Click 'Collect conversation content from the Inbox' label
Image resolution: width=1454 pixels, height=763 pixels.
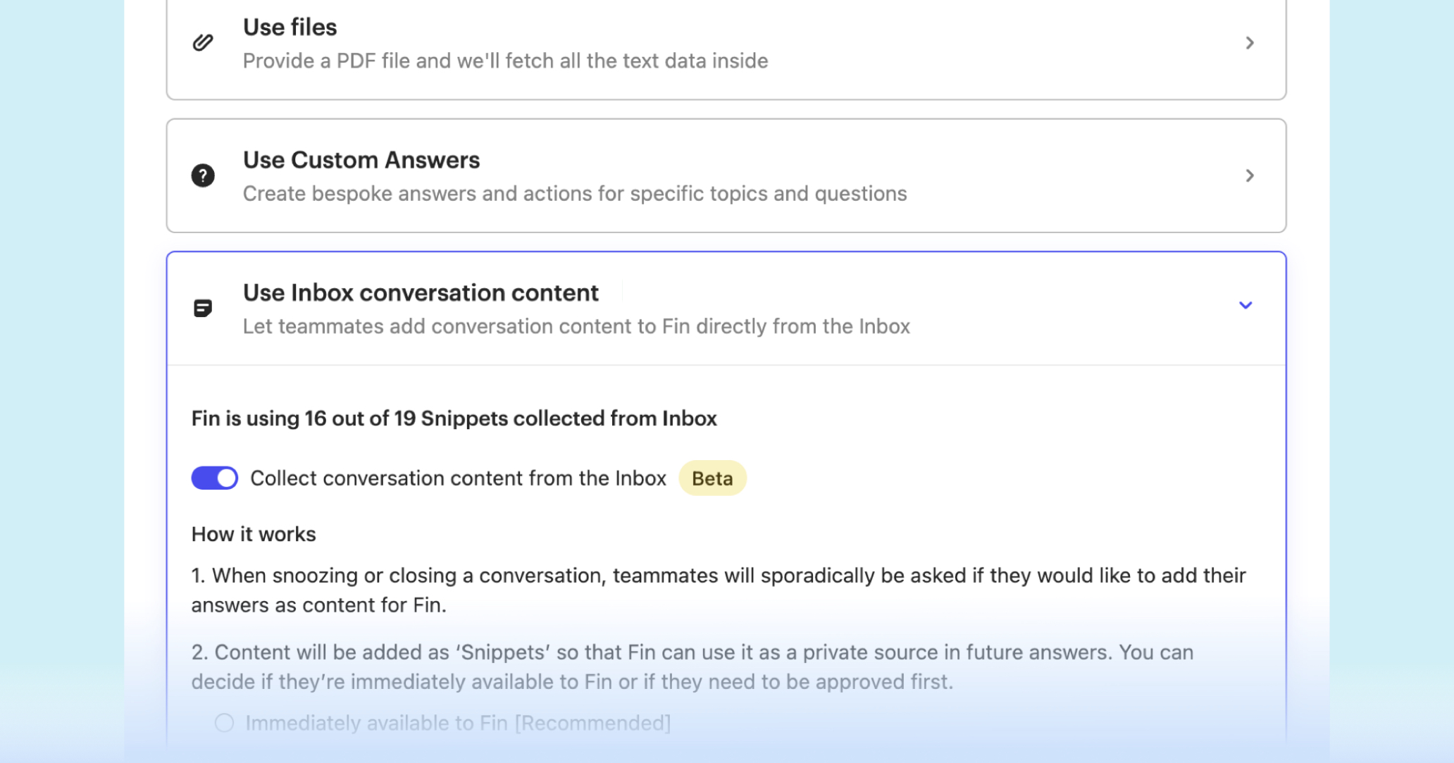click(458, 478)
